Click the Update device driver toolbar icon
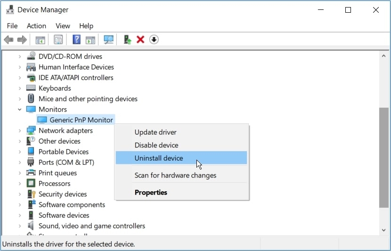Image resolution: width=391 pixels, height=251 pixels. tap(127, 40)
